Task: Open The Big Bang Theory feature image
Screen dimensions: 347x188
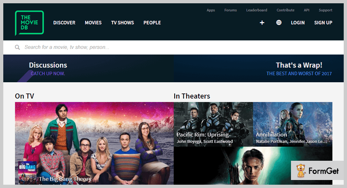Action: pyautogui.click(x=94, y=143)
